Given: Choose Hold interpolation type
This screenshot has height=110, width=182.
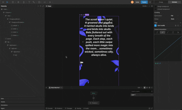Looking at the screenshot, I should click(x=157, y=32).
